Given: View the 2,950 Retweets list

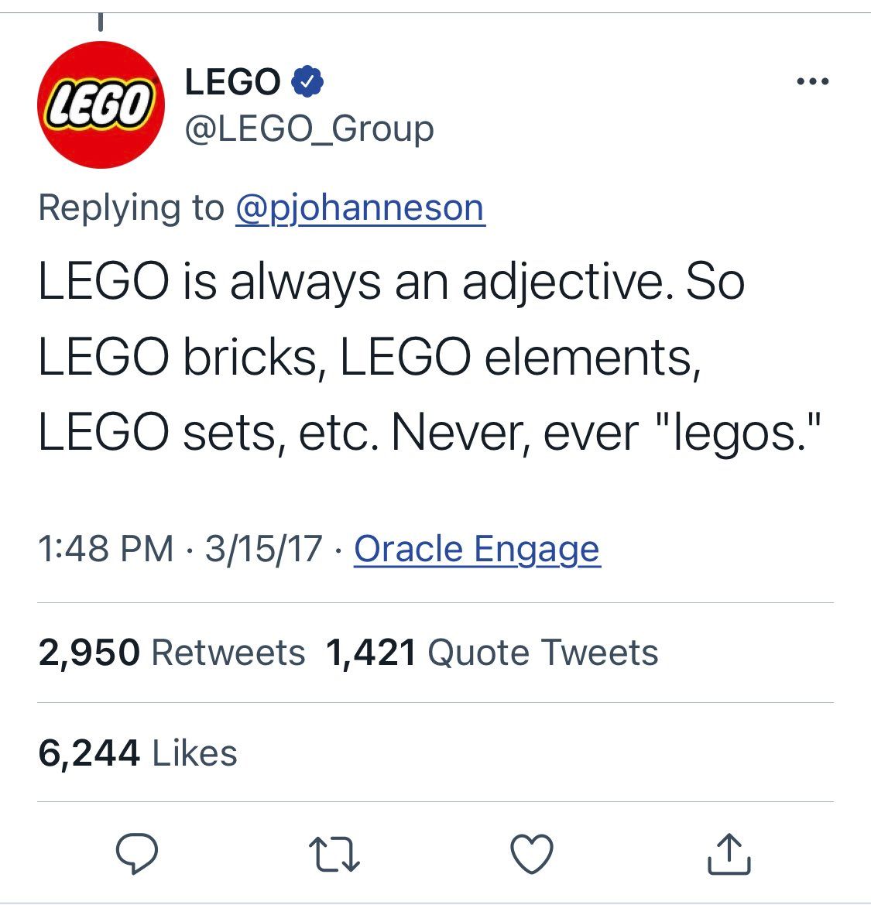Looking at the screenshot, I should (x=172, y=653).
